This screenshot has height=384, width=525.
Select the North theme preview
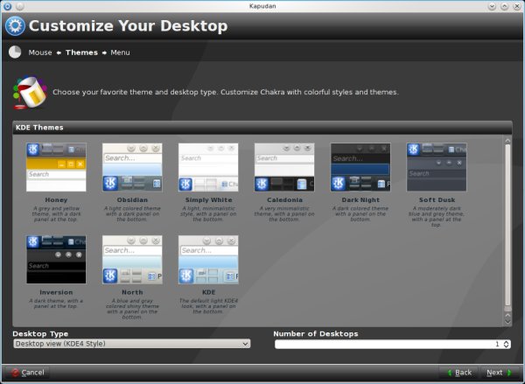[x=132, y=260]
